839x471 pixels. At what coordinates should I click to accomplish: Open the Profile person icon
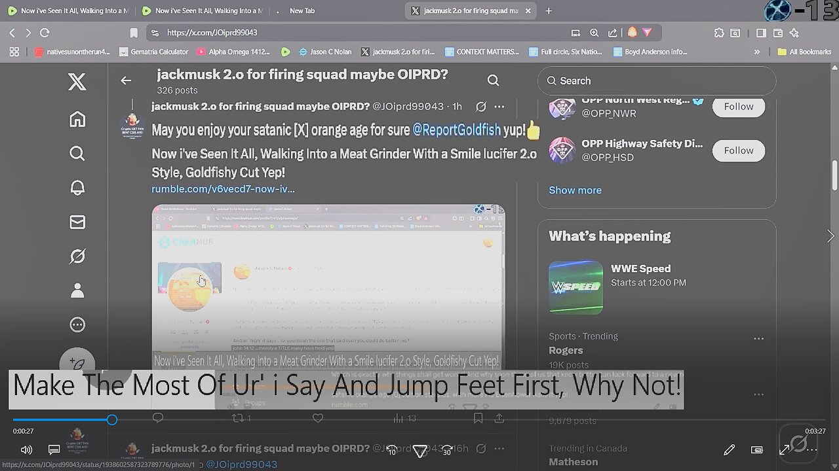(x=77, y=290)
